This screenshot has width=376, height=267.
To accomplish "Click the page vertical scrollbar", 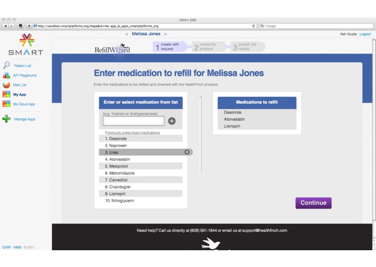I will (374, 130).
